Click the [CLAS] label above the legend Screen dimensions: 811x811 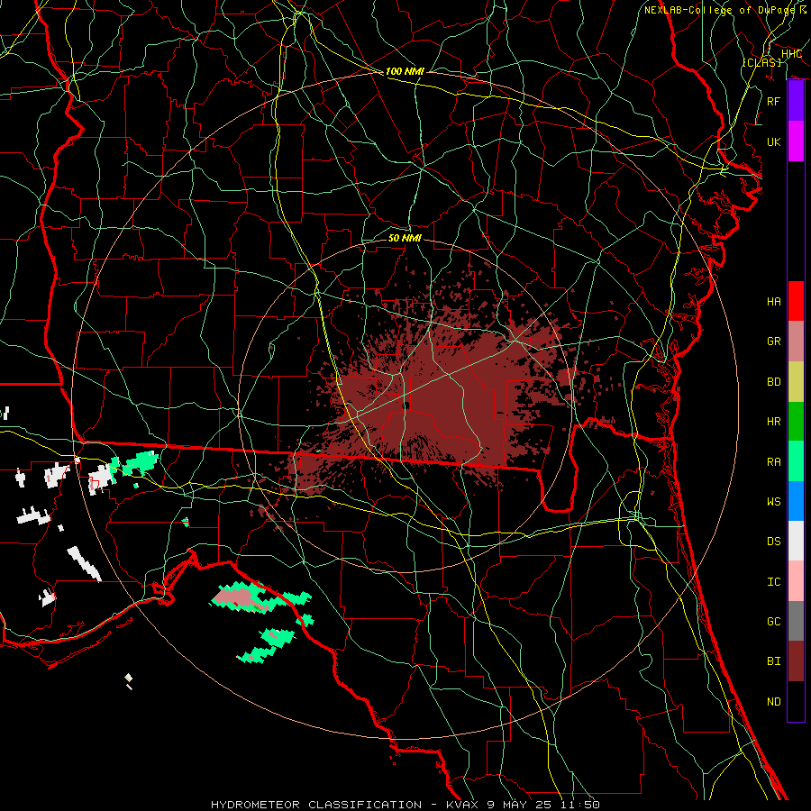pos(761,62)
